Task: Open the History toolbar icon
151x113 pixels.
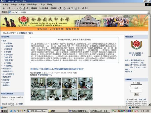Action: pos(60,8)
